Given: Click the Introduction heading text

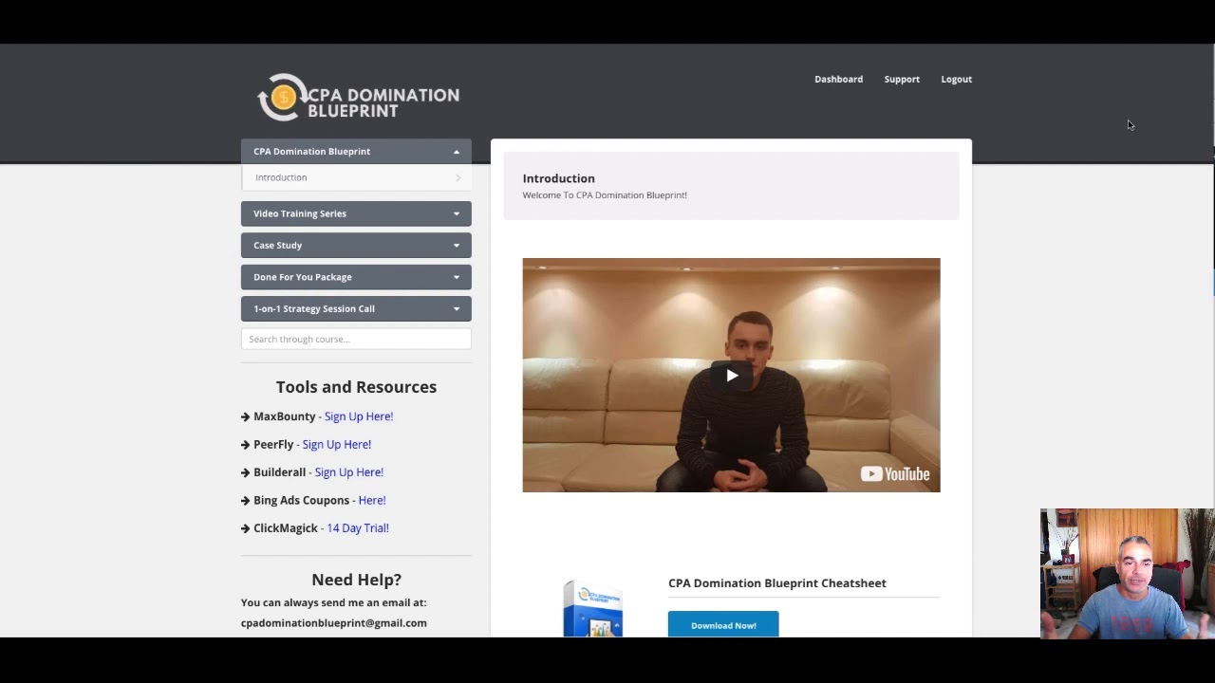Looking at the screenshot, I should tap(558, 178).
